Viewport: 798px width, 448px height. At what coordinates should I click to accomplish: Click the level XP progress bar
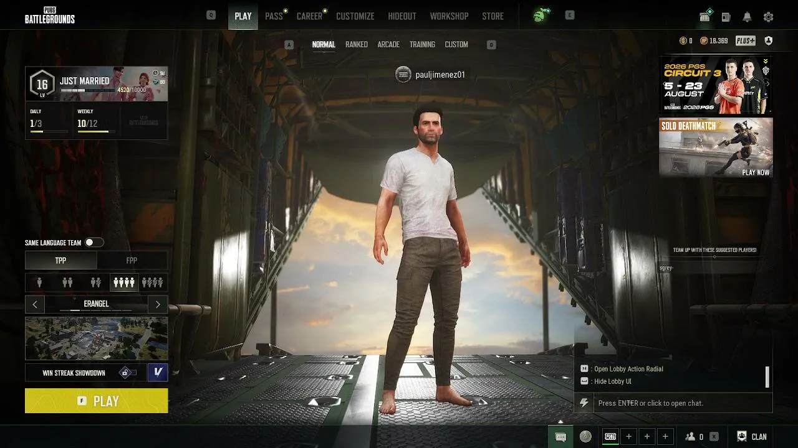tap(87, 90)
